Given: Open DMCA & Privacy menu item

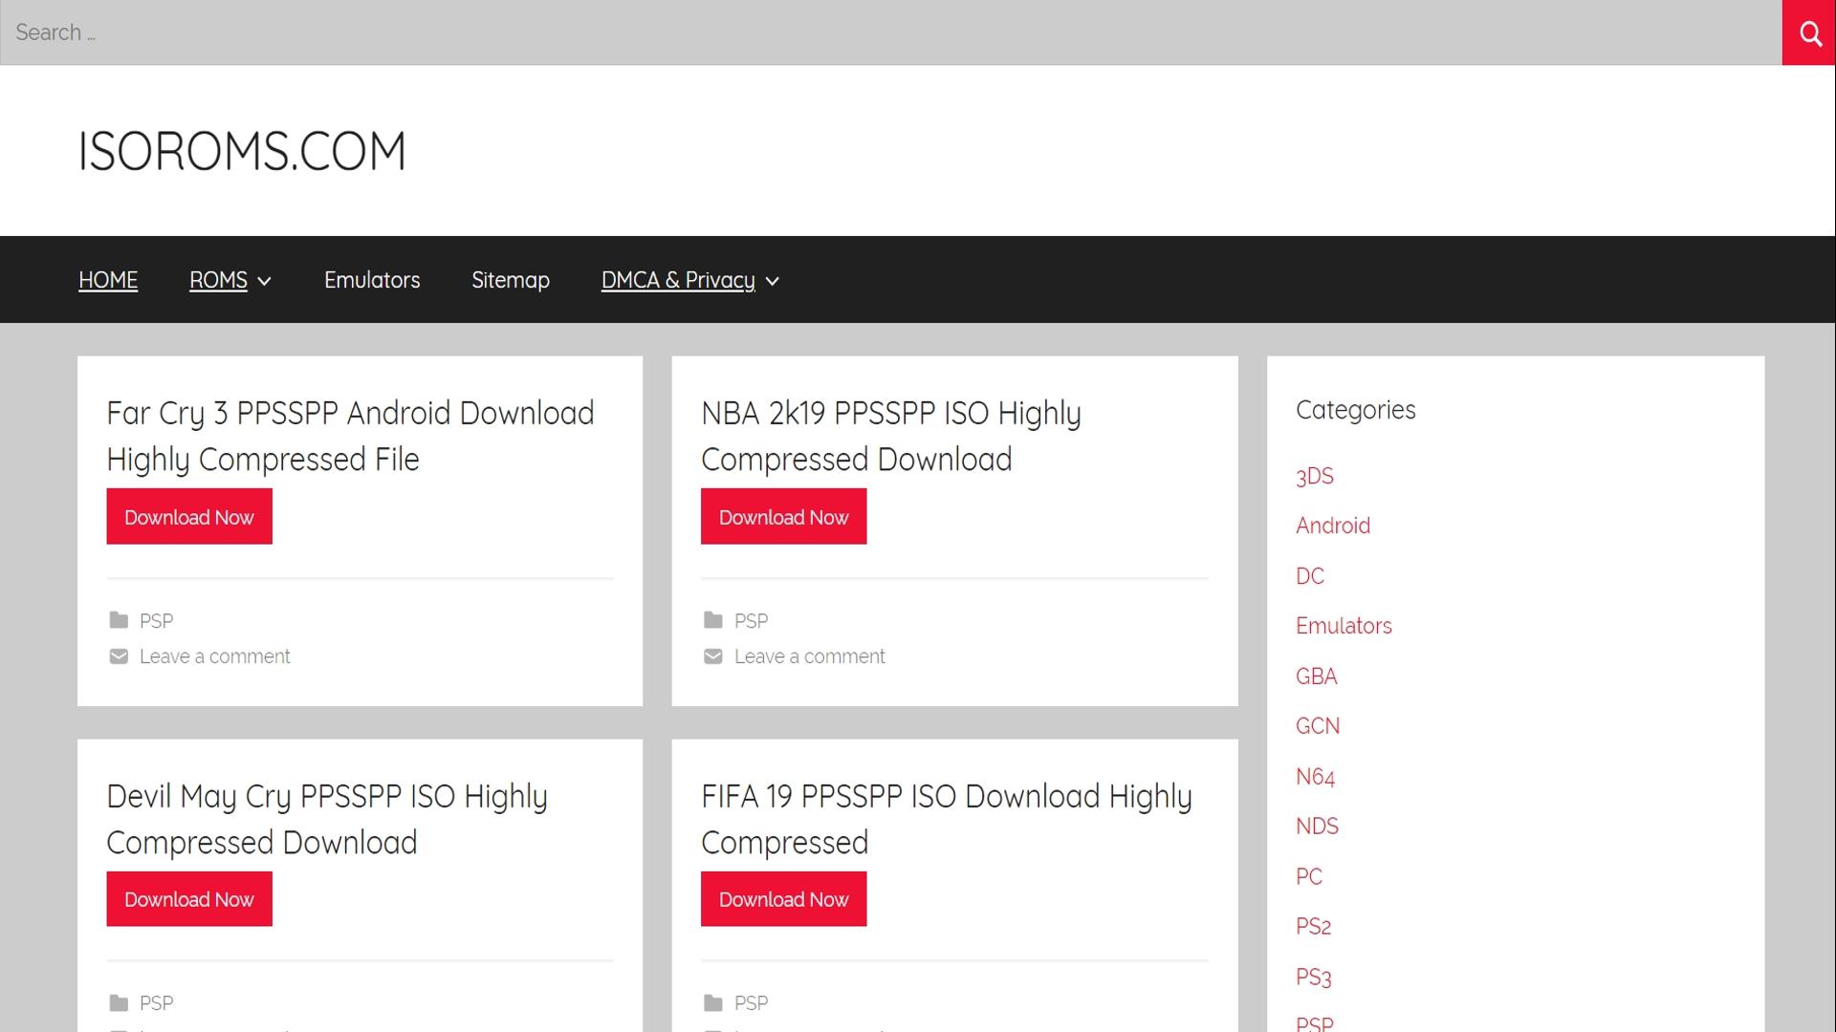Looking at the screenshot, I should [x=678, y=280].
